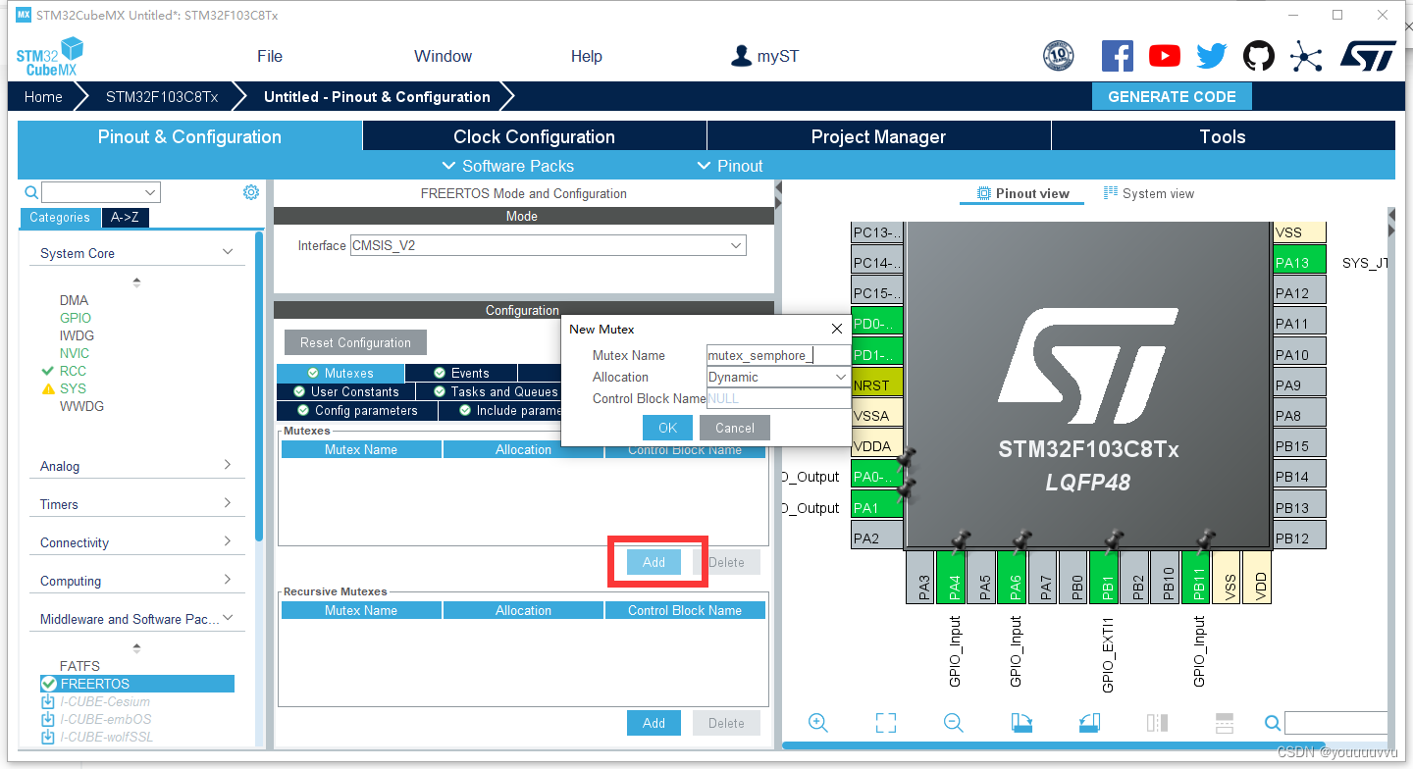1413x769 pixels.
Task: Zoom in on the pinout view
Action: (x=818, y=723)
